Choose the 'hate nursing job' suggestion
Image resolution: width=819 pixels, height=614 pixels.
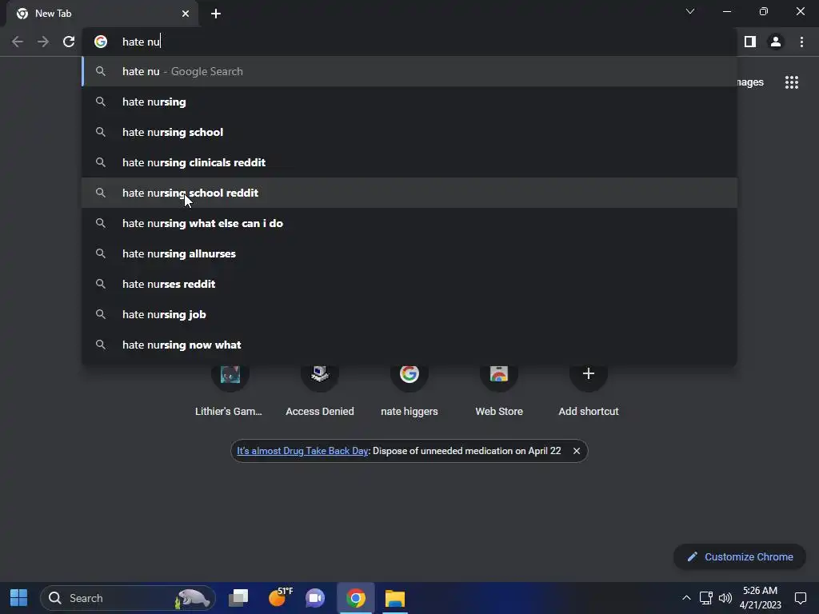click(x=409, y=314)
